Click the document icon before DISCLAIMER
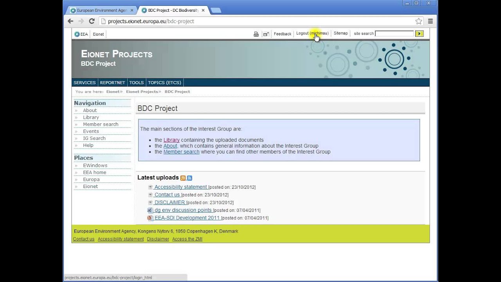The width and height of the screenshot is (501, 282). (150, 202)
